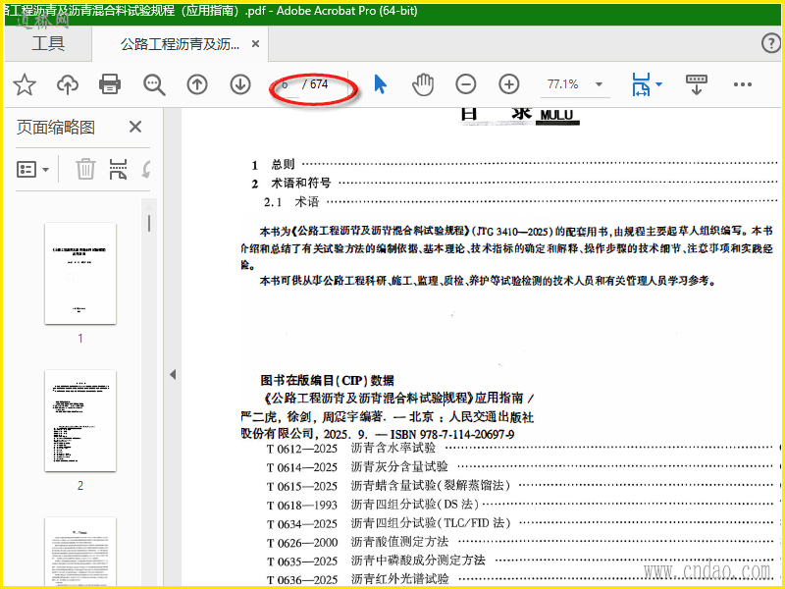785x589 pixels.
Task: Select the arrow selection tool
Action: (381, 84)
